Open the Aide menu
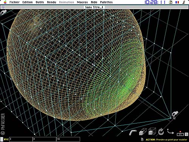Image resolution: width=189 pixels, height=142 pixels. click(x=94, y=2)
